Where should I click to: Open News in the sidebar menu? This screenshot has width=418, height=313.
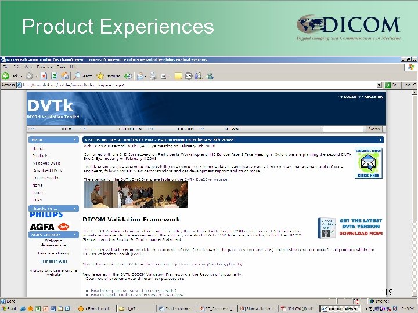[x=37, y=185]
